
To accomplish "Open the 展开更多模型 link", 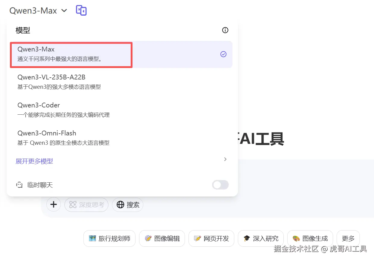I will [x=34, y=161].
